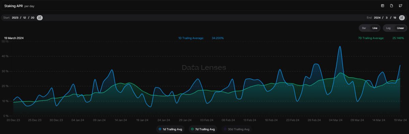This screenshot has height=134, width=409.
Task: Click the 1D Trailing Average label
Action: click(191, 38)
